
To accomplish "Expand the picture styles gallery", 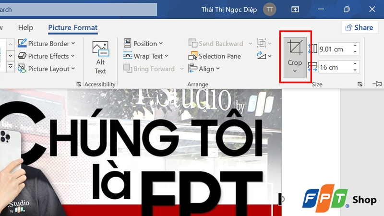I will tap(10, 66).
